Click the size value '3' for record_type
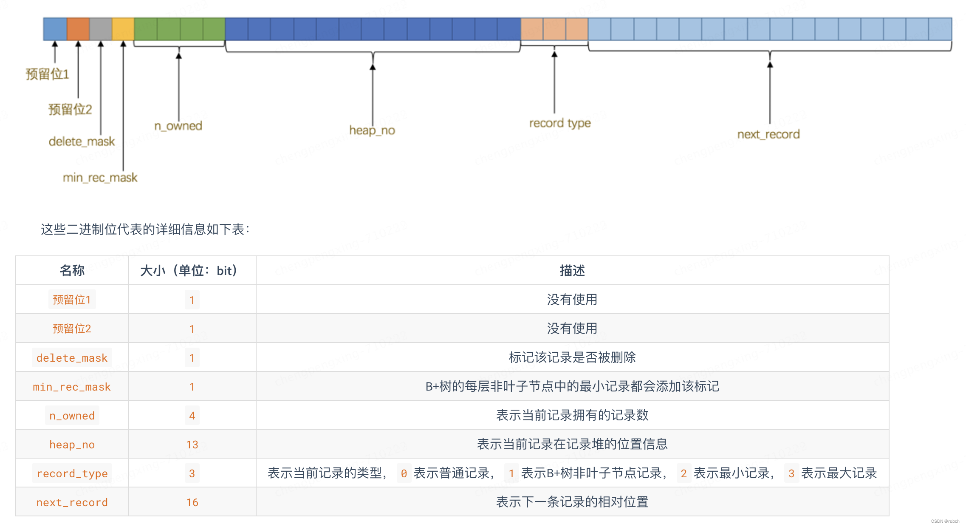 point(192,473)
